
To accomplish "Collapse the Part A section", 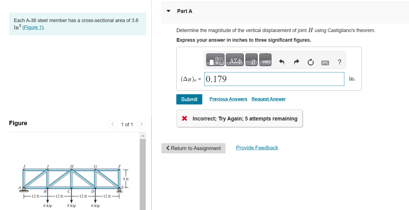I will pyautogui.click(x=169, y=11).
